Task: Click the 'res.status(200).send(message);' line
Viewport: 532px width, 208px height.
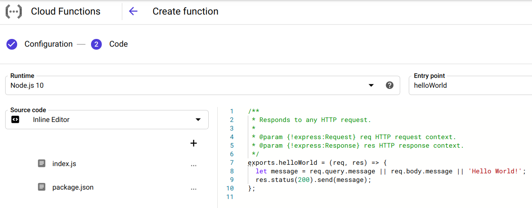Action: (x=313, y=180)
